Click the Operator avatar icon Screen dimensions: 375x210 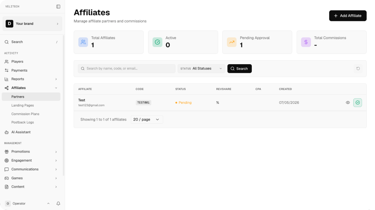coord(8,204)
